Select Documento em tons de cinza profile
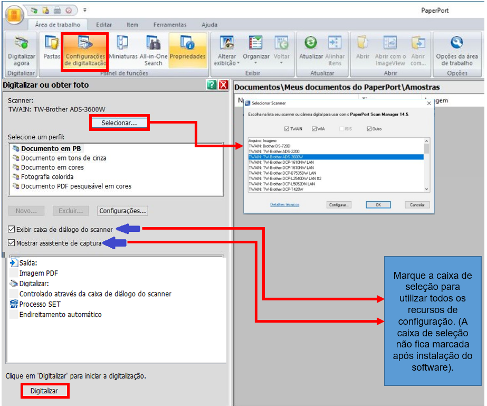 (x=63, y=158)
